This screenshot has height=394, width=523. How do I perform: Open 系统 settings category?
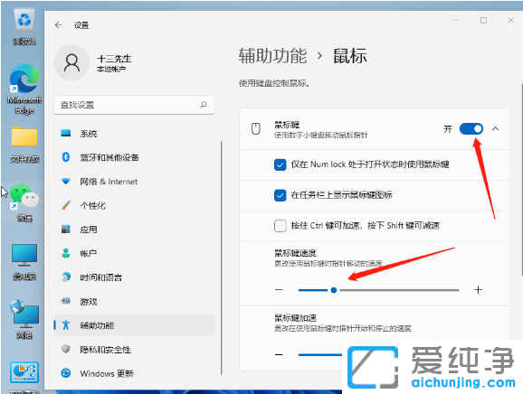click(x=134, y=134)
